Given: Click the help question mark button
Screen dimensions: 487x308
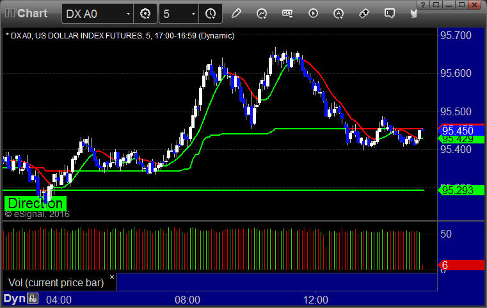Looking at the screenshot, I should (x=423, y=4).
